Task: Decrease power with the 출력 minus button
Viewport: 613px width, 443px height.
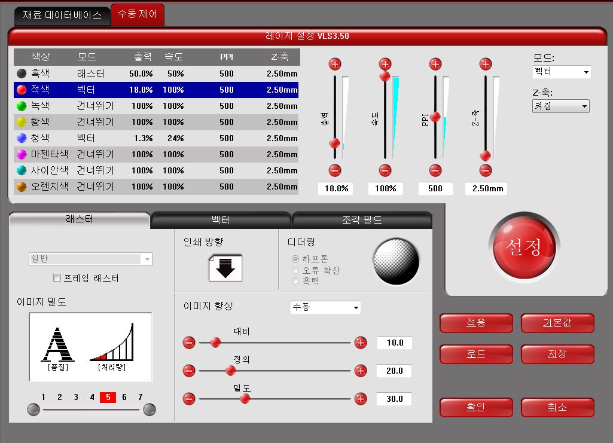Action: point(335,170)
